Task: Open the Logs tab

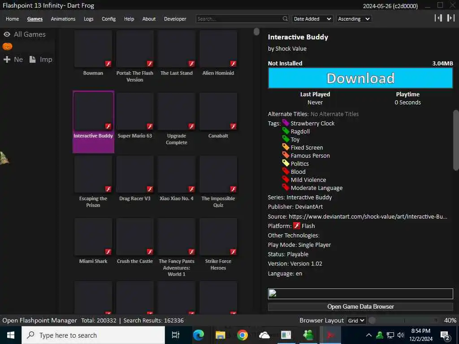Action: point(88,19)
